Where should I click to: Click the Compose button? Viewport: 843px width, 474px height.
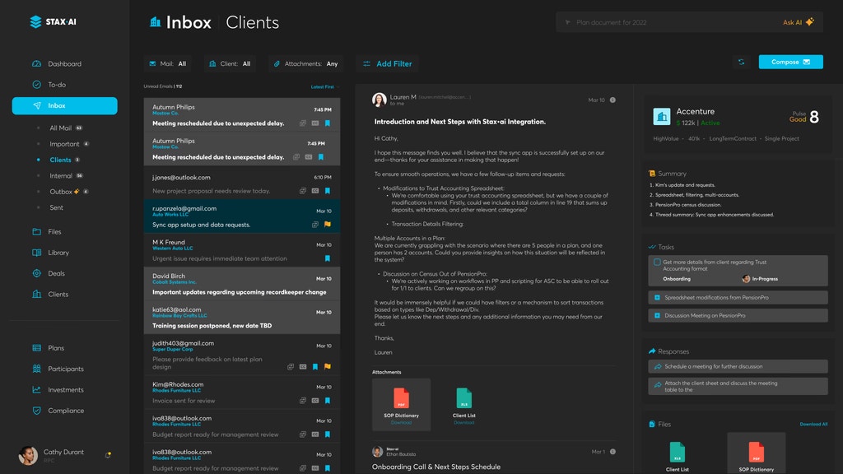click(790, 62)
